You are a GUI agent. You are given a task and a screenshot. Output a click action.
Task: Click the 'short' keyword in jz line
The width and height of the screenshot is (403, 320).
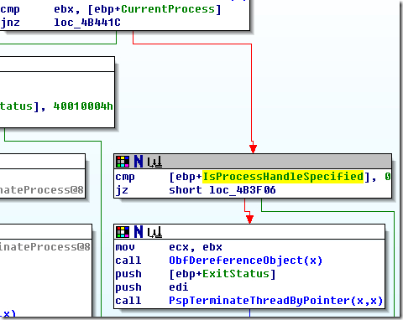click(x=186, y=190)
